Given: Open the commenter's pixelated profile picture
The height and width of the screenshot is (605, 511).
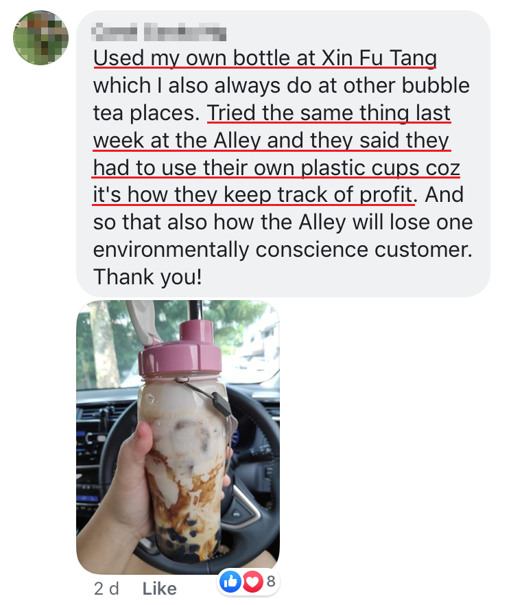Looking at the screenshot, I should 41,38.
